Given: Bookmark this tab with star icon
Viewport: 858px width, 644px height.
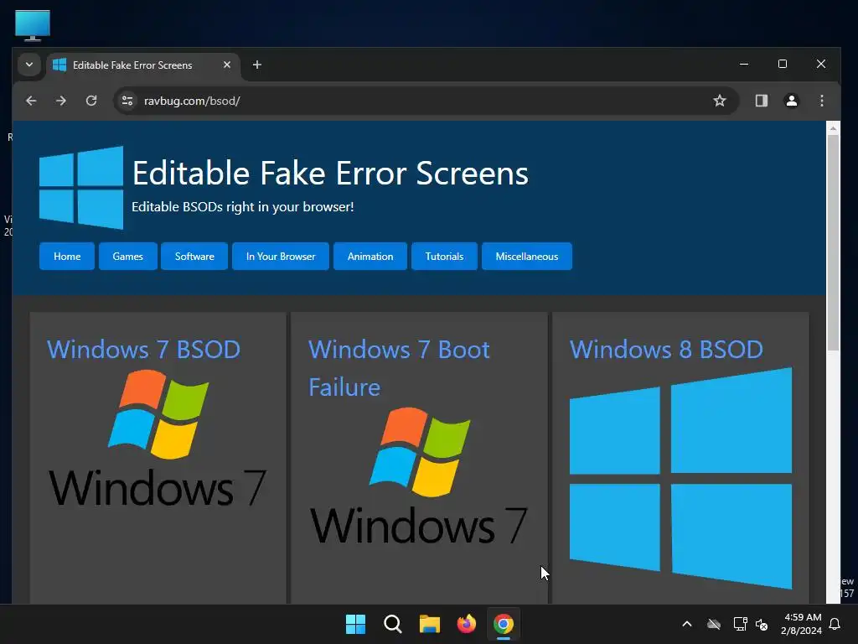Looking at the screenshot, I should coord(720,101).
